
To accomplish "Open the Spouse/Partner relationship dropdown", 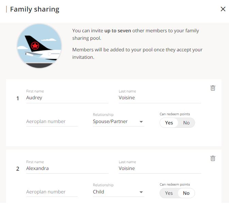I will 116,121.
